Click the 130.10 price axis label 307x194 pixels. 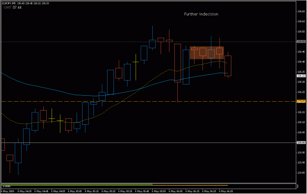point(301,122)
